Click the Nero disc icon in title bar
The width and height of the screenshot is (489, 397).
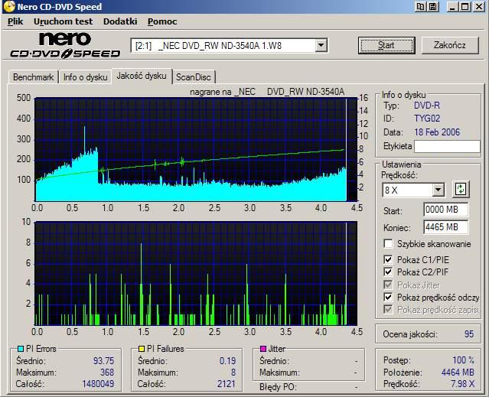[x=8, y=7]
